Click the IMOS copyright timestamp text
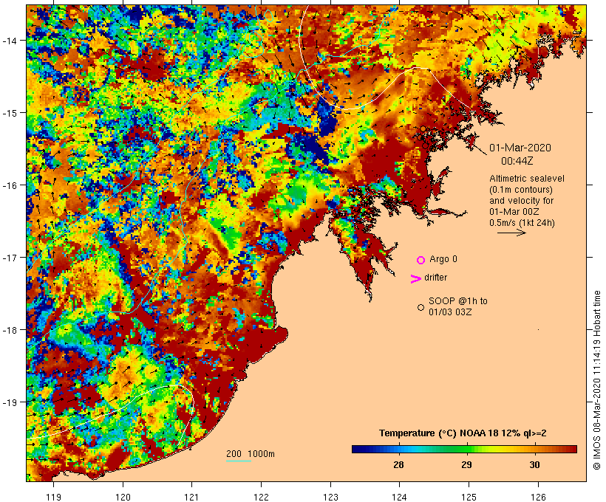This screenshot has width=606, height=502. coord(596,380)
